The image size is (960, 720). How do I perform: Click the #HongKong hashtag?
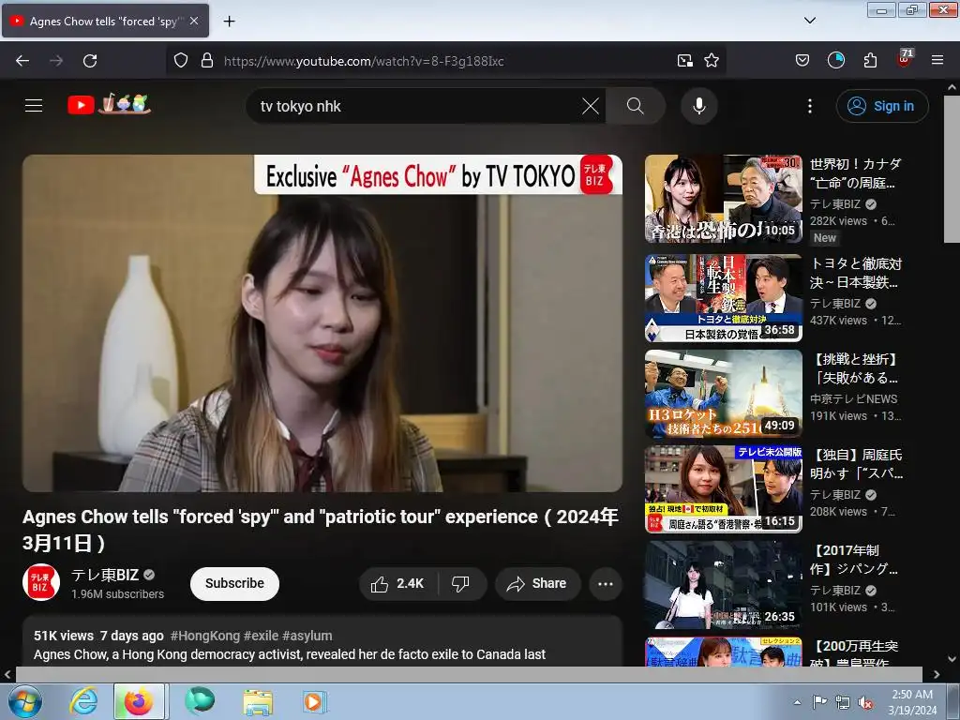tap(205, 636)
